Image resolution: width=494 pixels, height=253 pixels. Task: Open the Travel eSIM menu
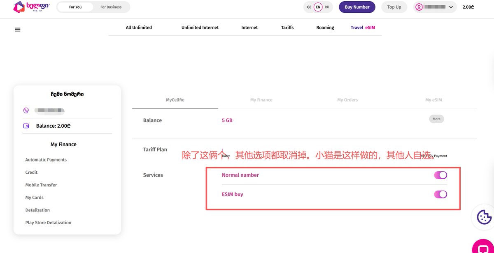tap(363, 28)
